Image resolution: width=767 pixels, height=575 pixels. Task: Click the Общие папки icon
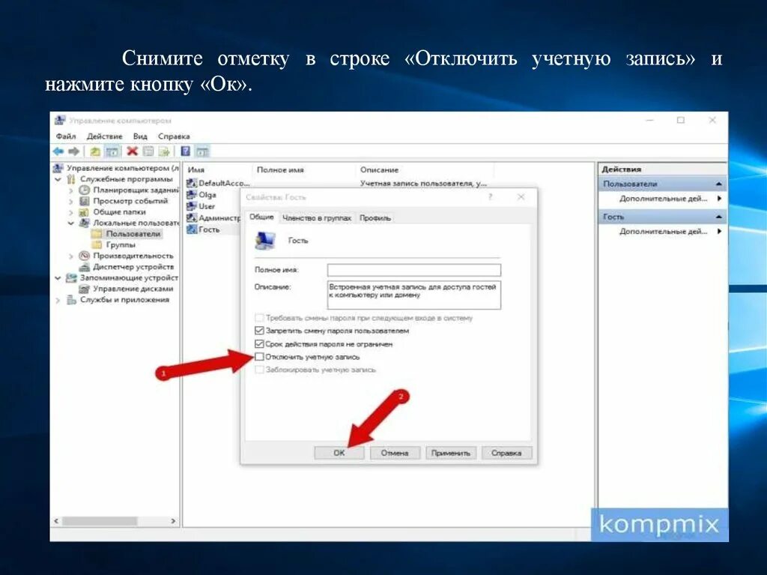pyautogui.click(x=85, y=212)
